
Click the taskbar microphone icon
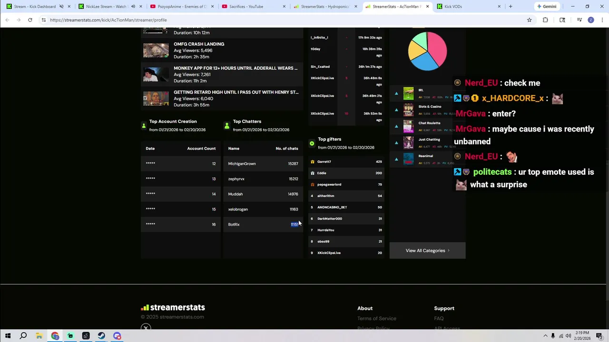pos(553,336)
